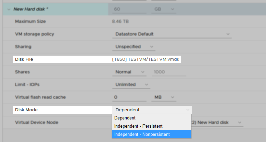This screenshot has height=142, width=266.
Task: Open the Shares dropdown set to Normal
Action: 129,72
